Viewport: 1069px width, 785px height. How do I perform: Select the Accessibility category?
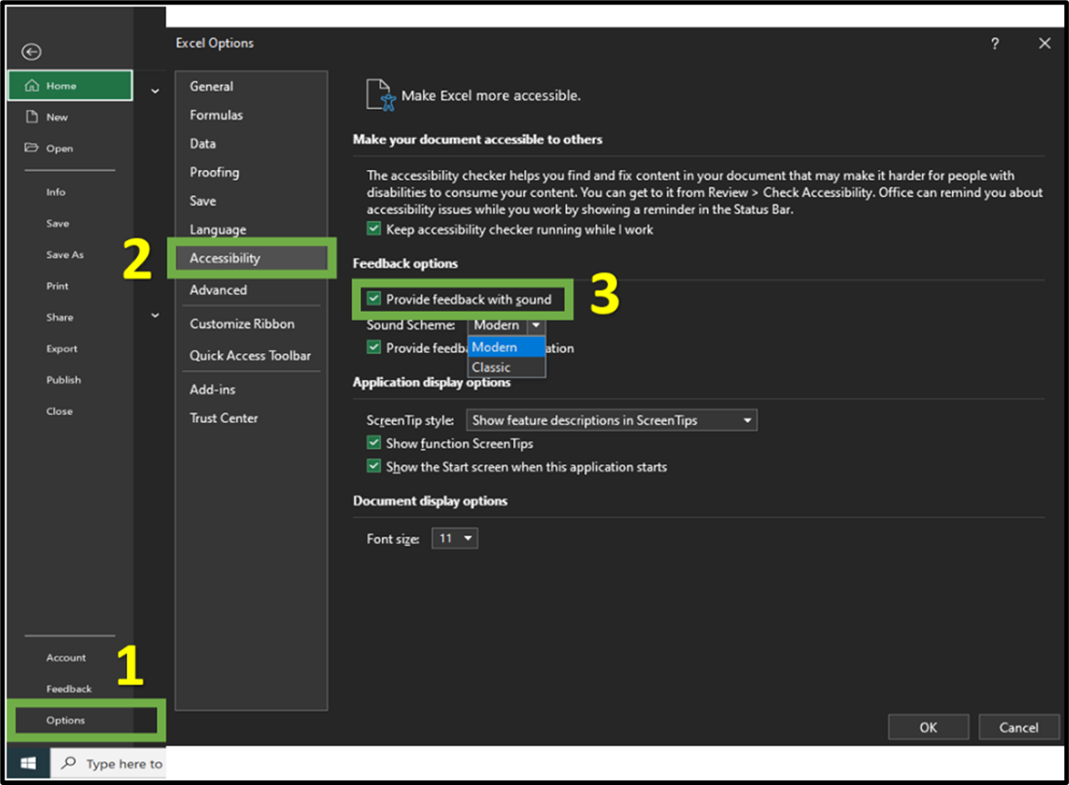click(x=225, y=259)
